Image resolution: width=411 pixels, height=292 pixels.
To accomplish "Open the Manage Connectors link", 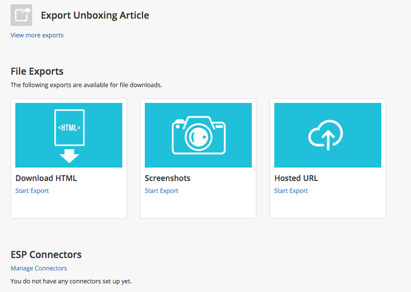I will 39,268.
